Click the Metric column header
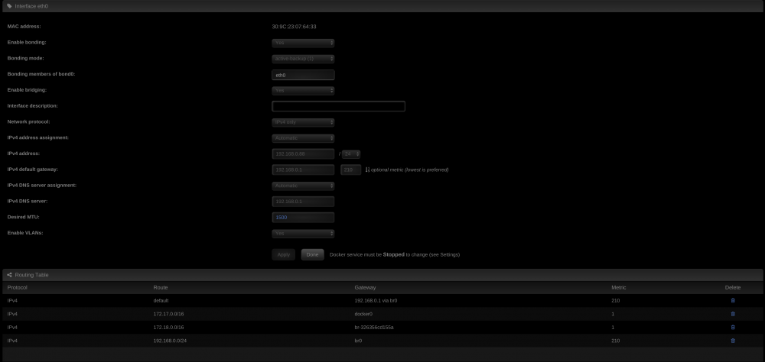The height and width of the screenshot is (362, 765). [x=619, y=287]
